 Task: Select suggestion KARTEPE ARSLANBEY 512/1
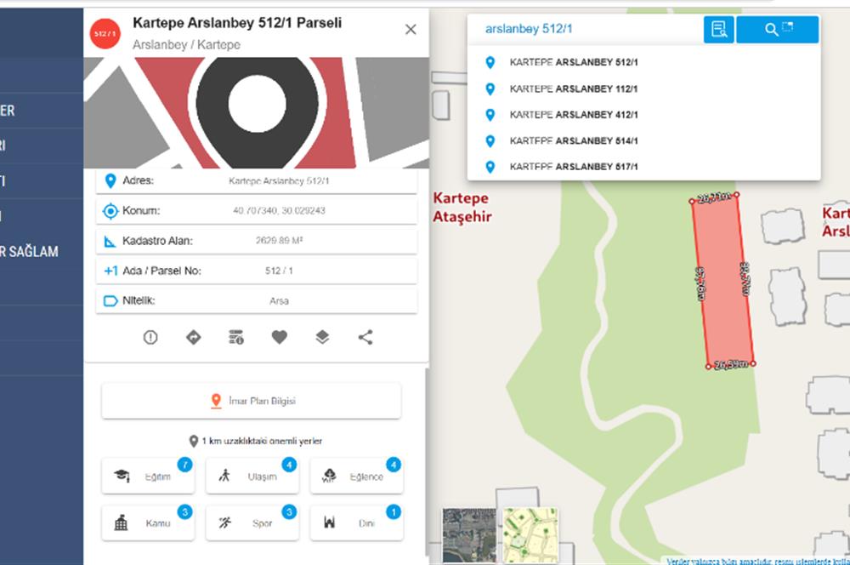coord(644,62)
